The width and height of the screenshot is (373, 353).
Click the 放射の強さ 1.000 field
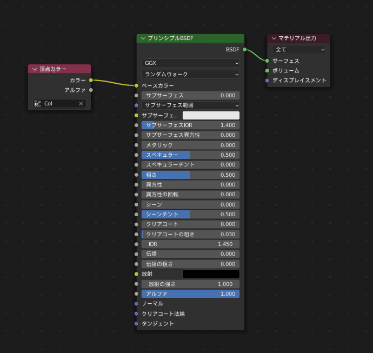[190, 284]
